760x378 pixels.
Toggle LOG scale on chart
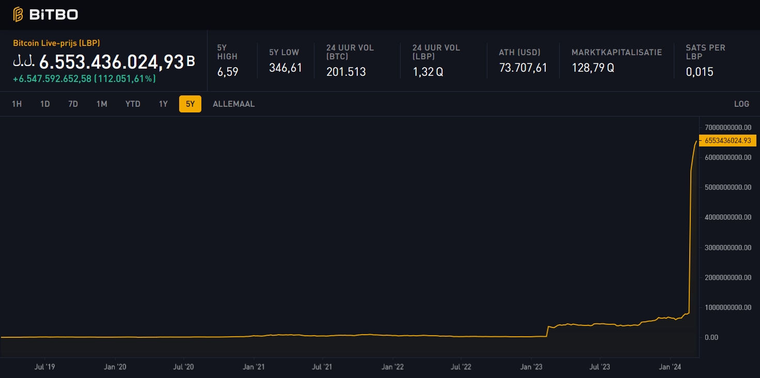(741, 104)
